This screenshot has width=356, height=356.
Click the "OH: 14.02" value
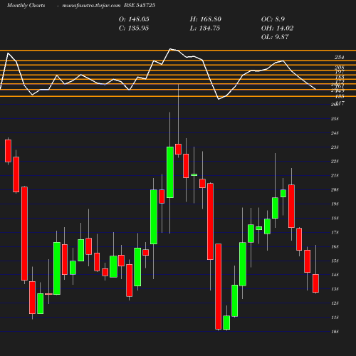pos(277,28)
